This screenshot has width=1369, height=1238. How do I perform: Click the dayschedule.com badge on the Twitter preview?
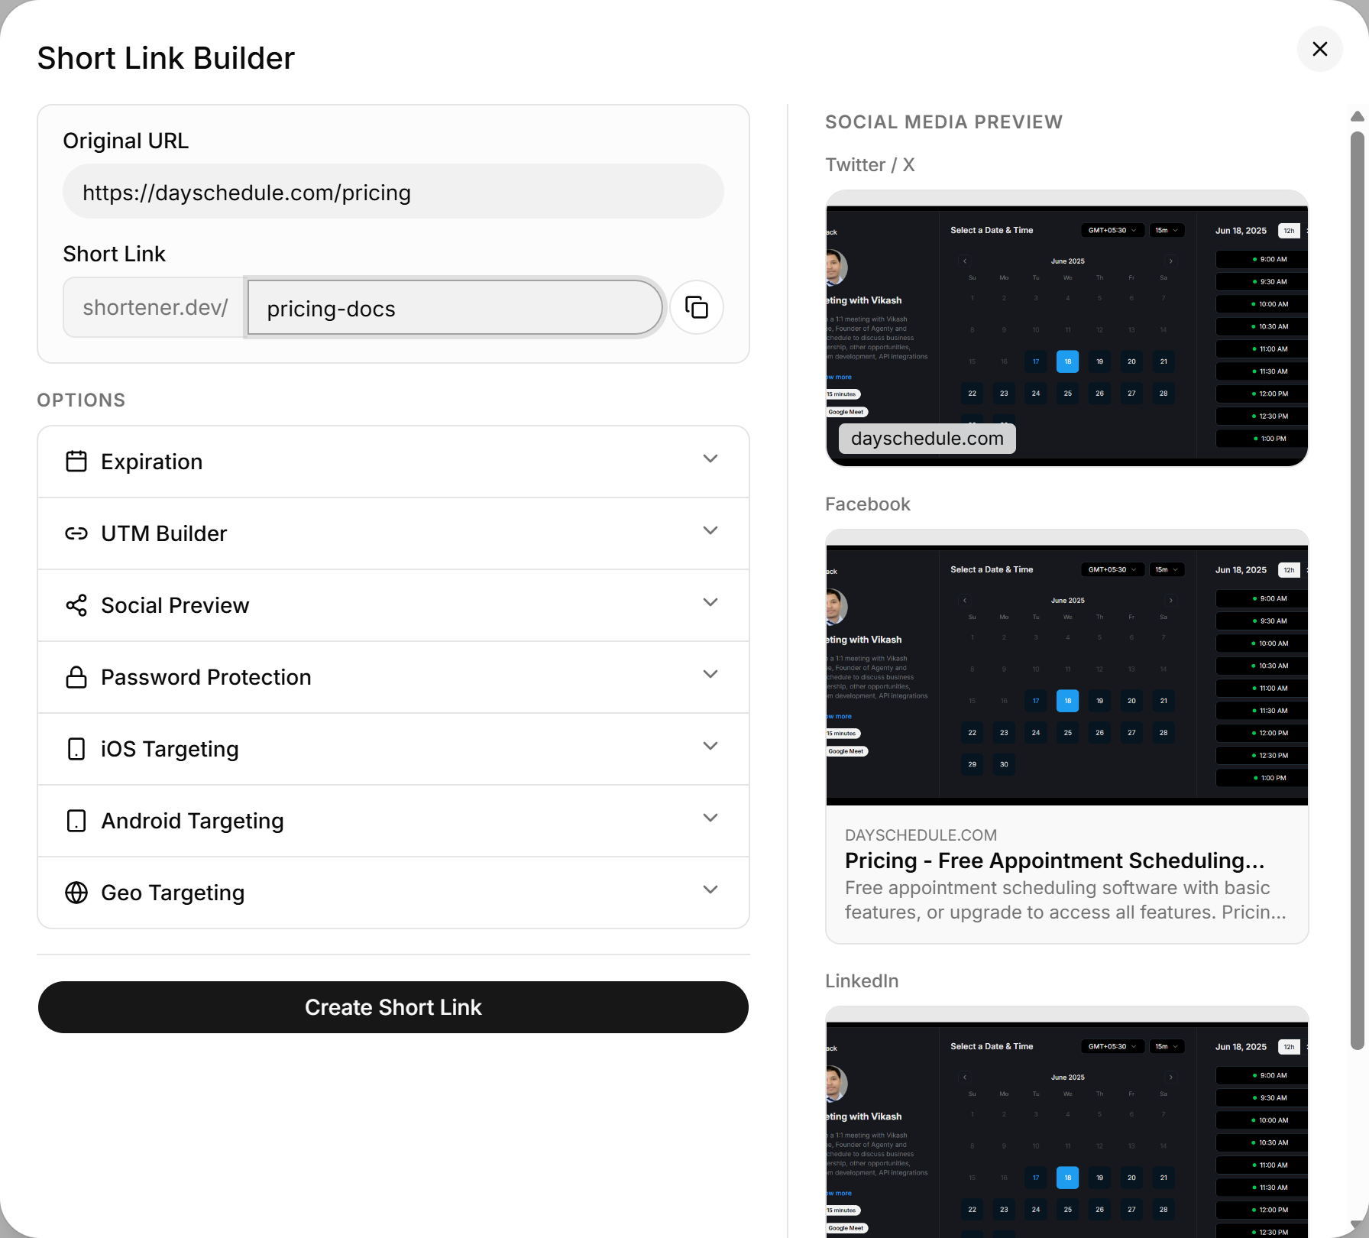(927, 439)
